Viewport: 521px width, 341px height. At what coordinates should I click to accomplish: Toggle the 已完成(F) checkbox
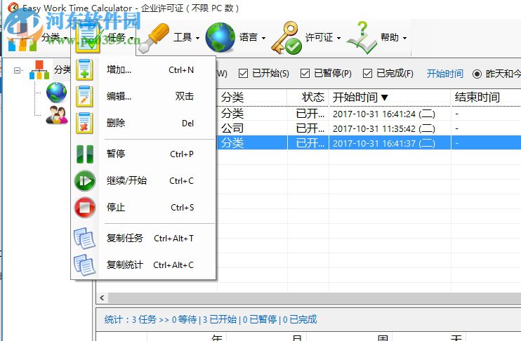[x=367, y=74]
